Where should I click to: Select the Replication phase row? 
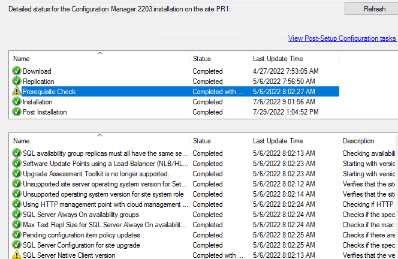176,82
